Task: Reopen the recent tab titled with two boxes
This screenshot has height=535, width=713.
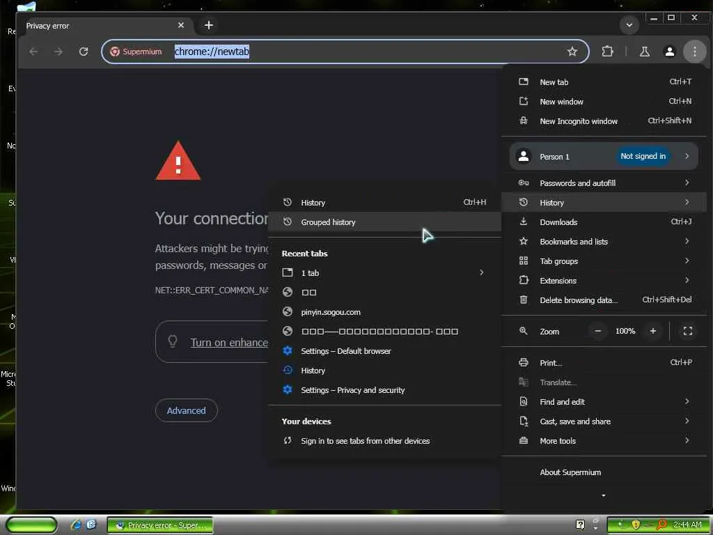Action: point(384,293)
